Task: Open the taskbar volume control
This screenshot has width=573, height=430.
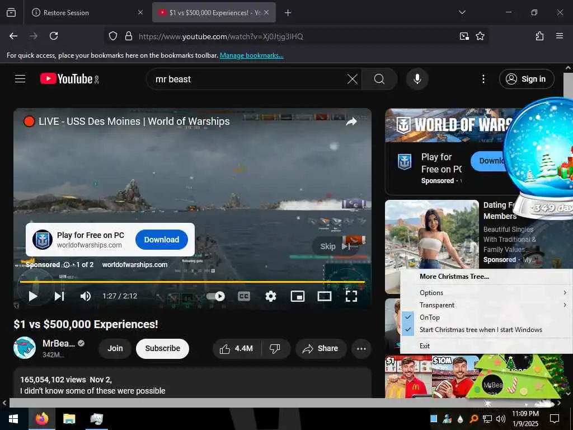Action: [501, 419]
